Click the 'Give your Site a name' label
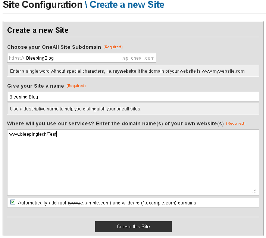 pyautogui.click(x=35, y=86)
